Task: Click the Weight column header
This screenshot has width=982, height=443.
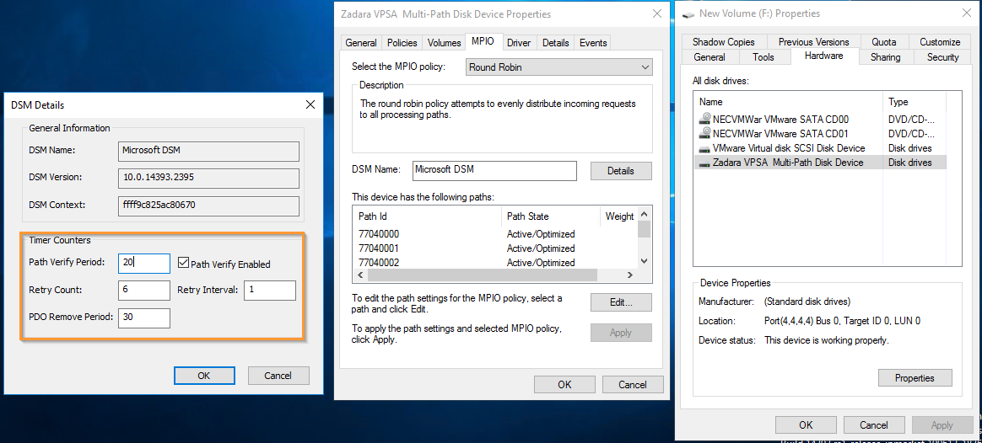Action: point(618,216)
